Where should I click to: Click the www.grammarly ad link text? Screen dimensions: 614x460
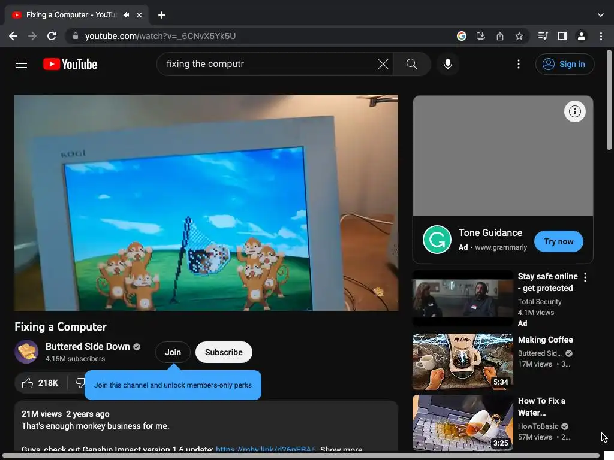(501, 247)
